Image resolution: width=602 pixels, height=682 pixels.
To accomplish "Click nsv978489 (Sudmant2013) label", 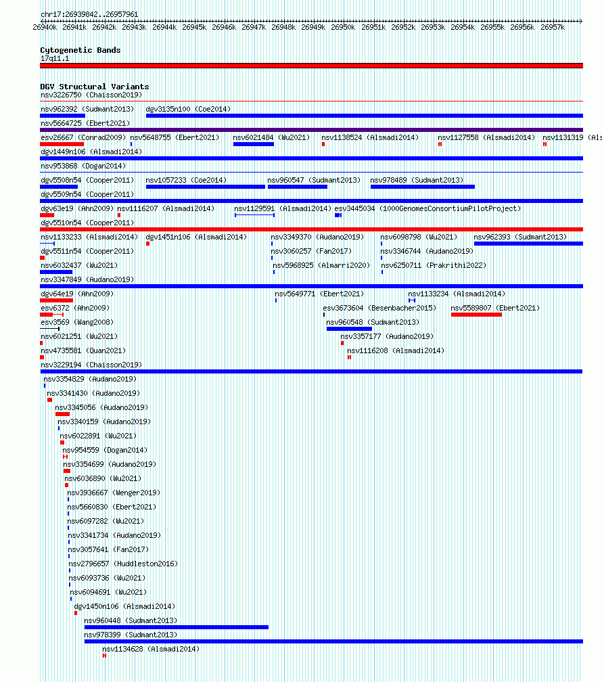I will tap(417, 180).
